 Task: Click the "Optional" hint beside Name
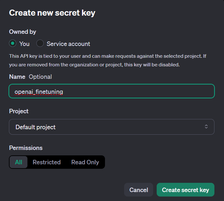point(40,77)
